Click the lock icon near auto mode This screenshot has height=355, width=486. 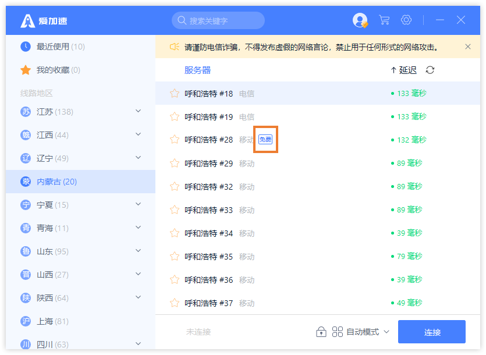tap(321, 332)
